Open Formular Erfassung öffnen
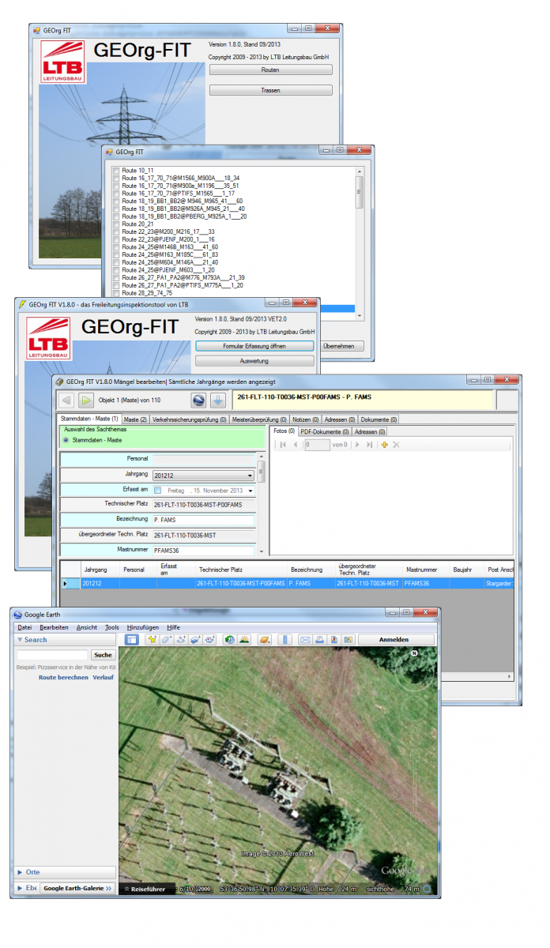 point(254,346)
